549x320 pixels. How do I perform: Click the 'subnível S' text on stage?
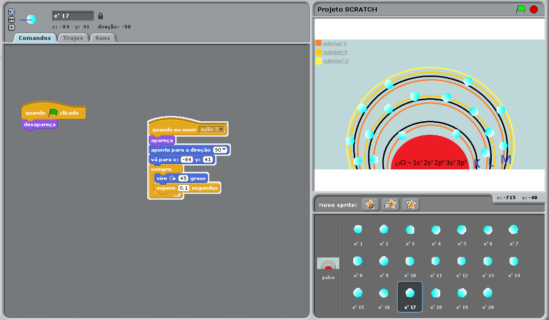click(334, 44)
